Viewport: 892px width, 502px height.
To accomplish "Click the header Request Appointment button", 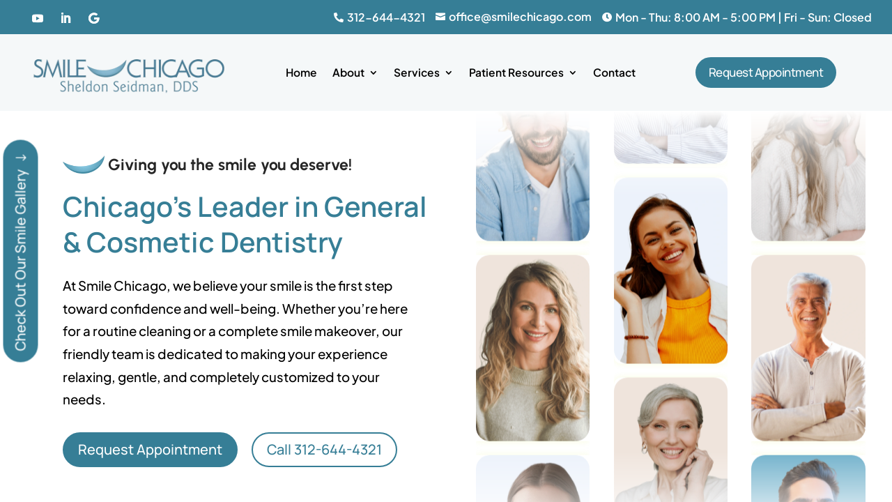I will pyautogui.click(x=766, y=73).
